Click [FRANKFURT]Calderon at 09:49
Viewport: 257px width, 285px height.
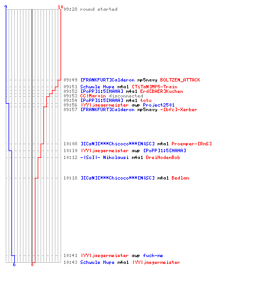[107, 80]
